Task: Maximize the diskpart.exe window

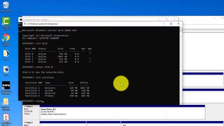Action: [x=171, y=24]
